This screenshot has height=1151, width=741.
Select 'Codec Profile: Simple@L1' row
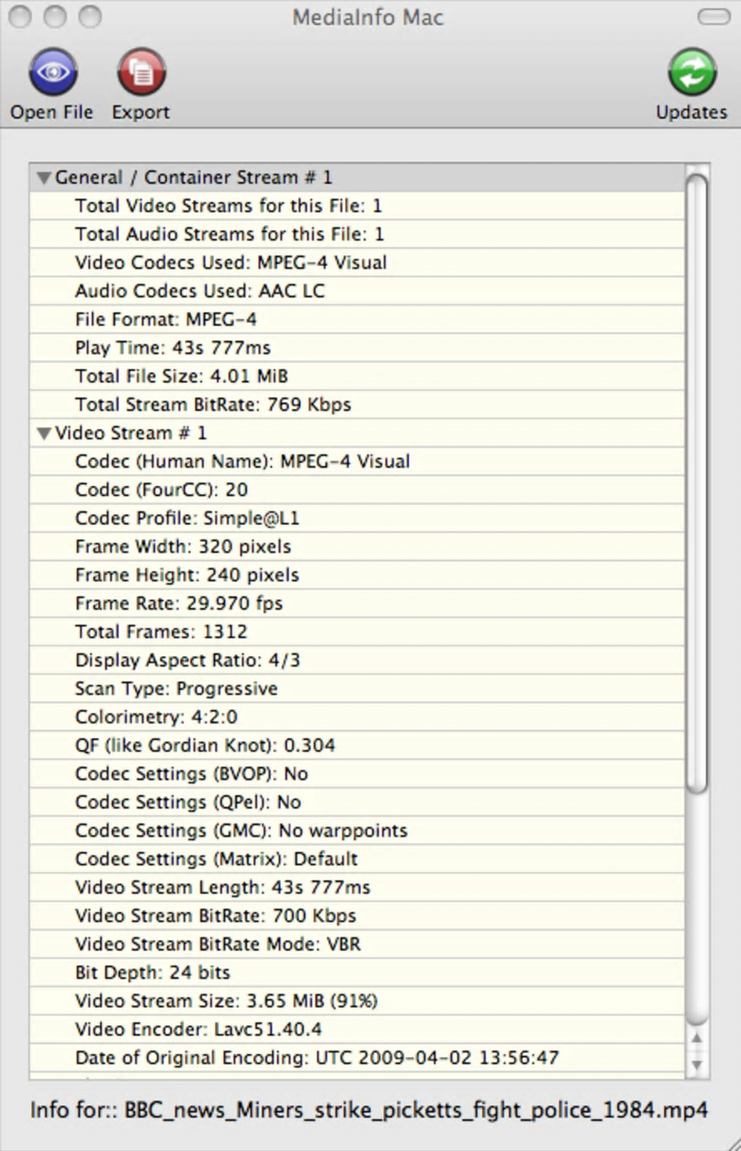click(357, 518)
